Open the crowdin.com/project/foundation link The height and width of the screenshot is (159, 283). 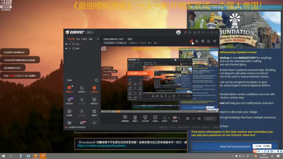(102, 146)
